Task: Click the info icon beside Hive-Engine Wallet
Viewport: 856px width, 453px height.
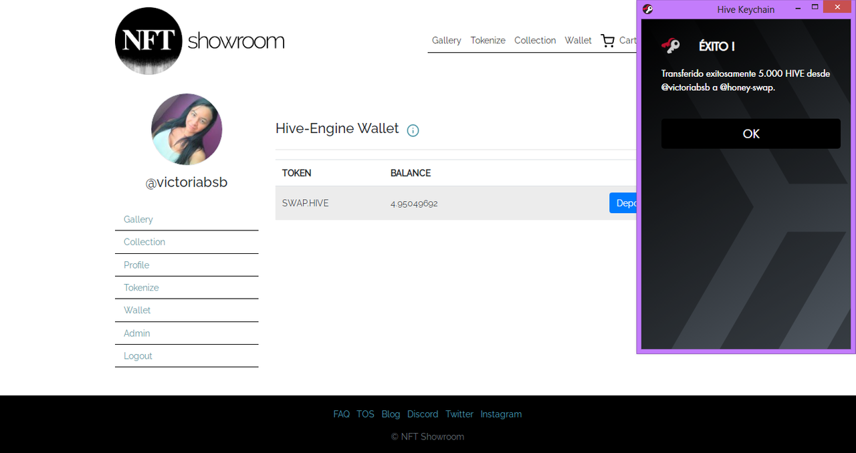Action: tap(413, 130)
